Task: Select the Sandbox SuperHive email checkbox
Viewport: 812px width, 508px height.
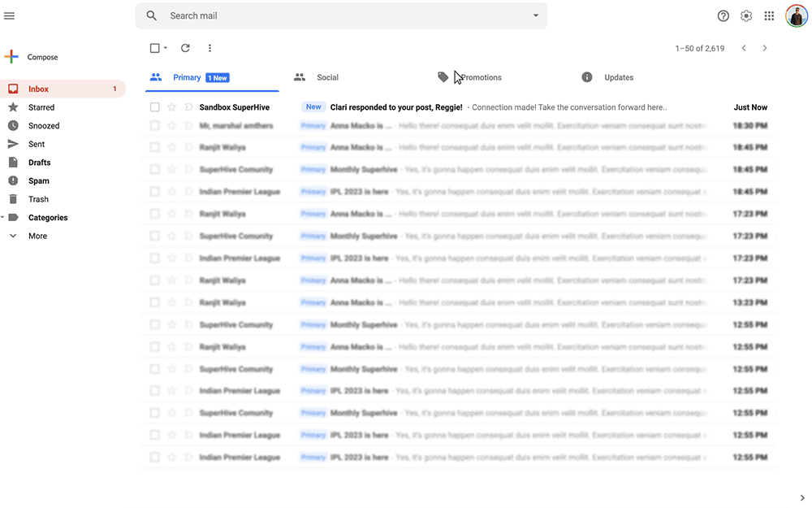Action: click(154, 107)
